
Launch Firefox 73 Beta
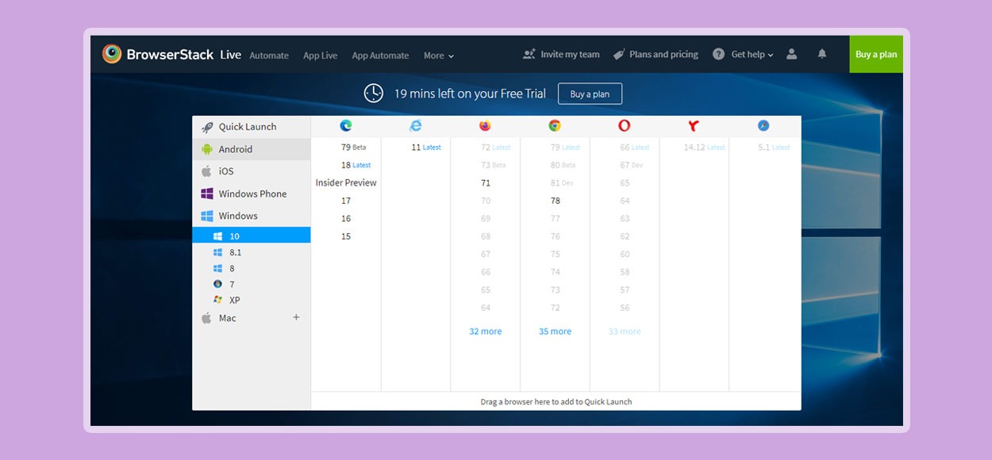point(493,165)
